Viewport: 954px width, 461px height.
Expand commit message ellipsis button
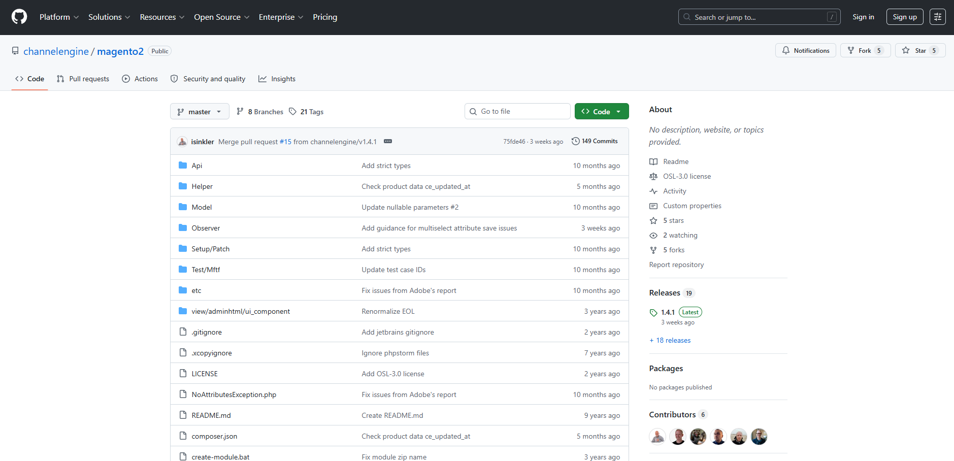(x=388, y=141)
